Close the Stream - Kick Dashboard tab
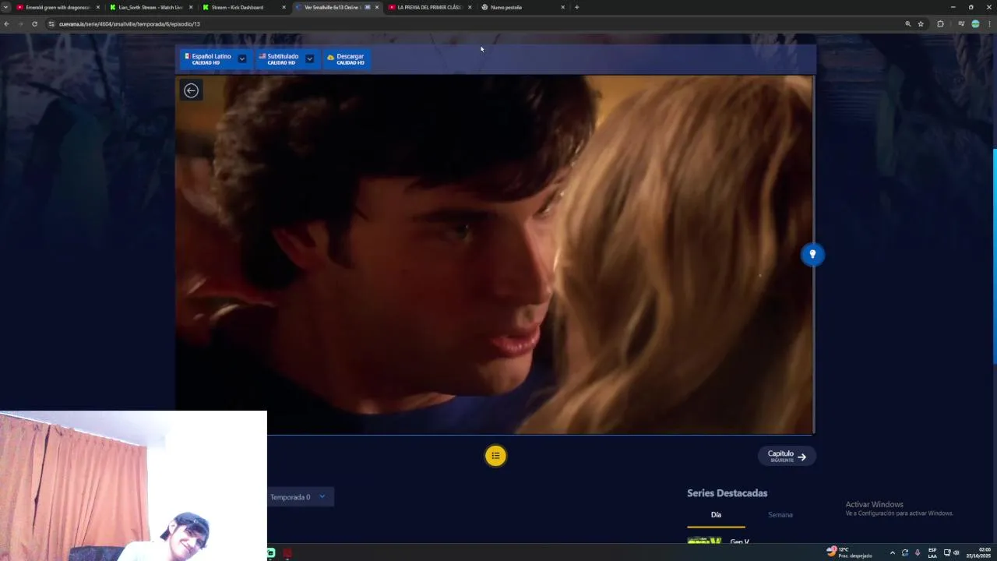 pyautogui.click(x=284, y=7)
